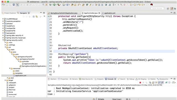
Task: Click the Writable status bar entry
Action: pos(101,99)
